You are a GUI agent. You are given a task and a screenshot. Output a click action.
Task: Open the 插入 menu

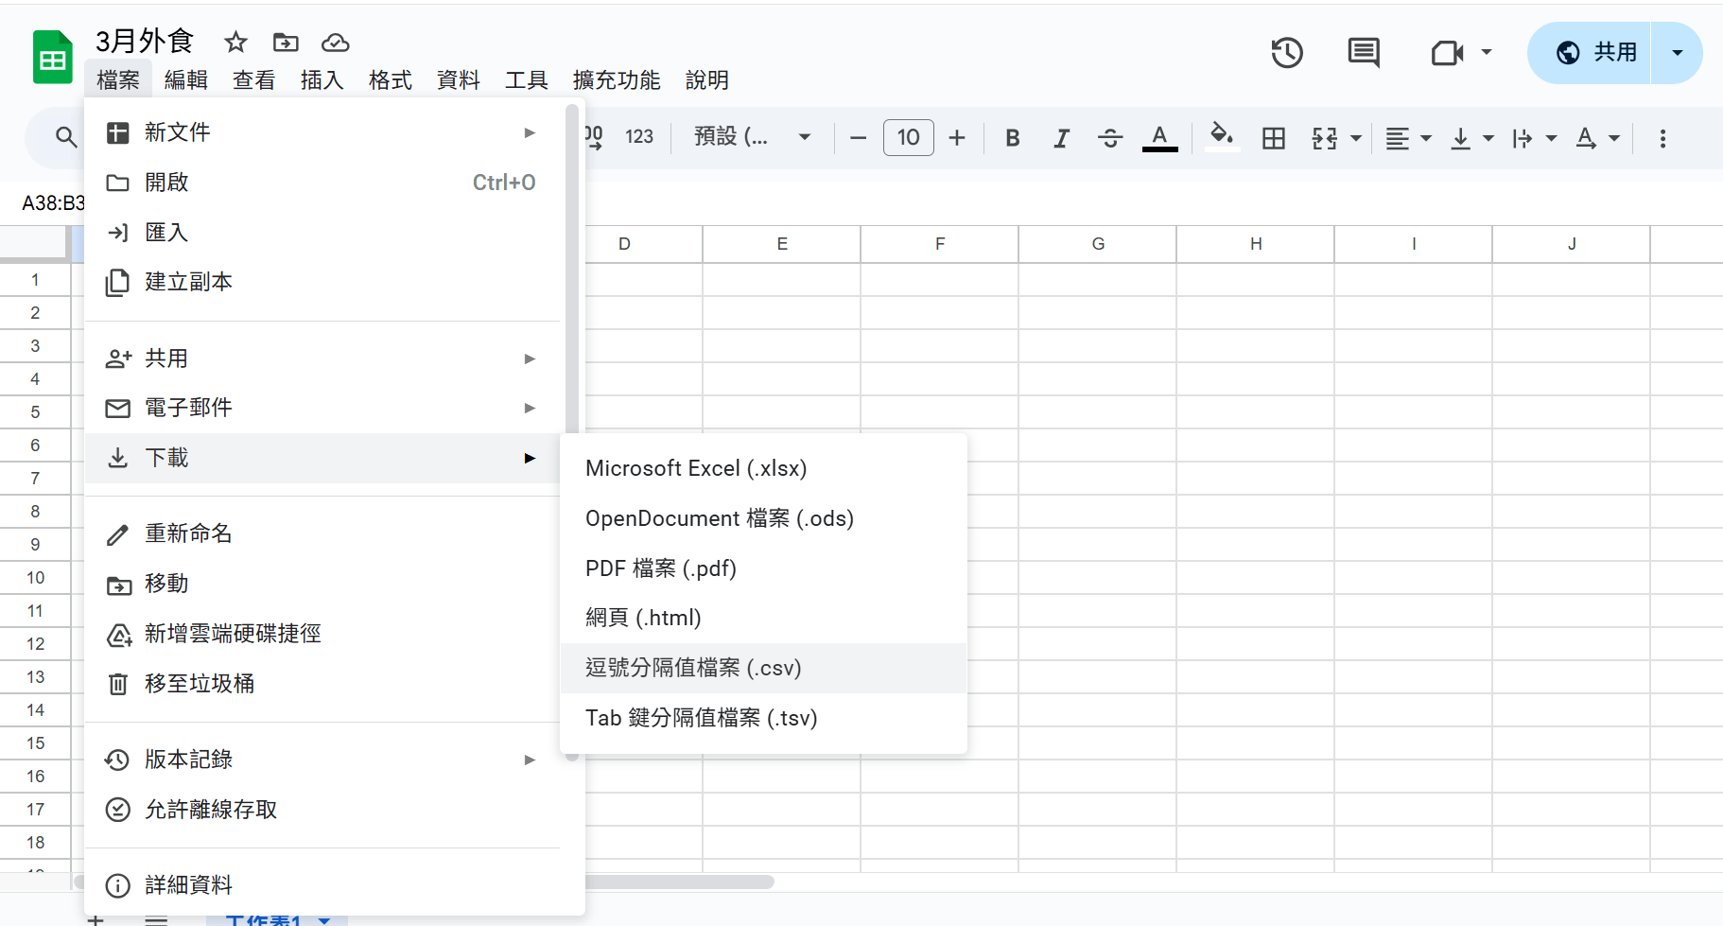[322, 80]
